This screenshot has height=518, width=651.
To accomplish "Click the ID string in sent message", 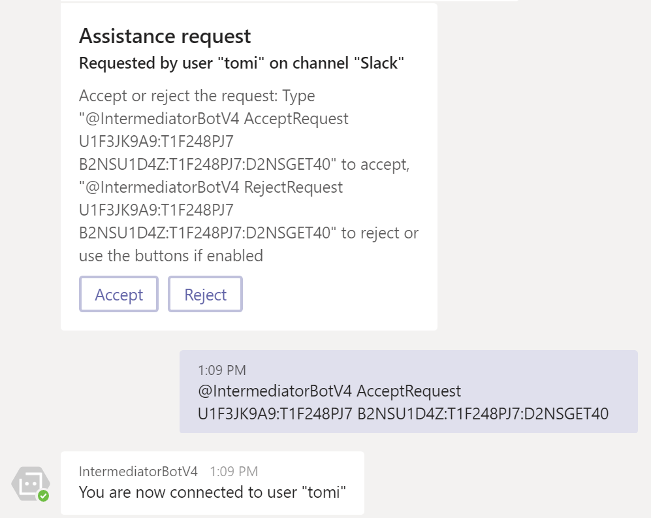I will 403,413.
